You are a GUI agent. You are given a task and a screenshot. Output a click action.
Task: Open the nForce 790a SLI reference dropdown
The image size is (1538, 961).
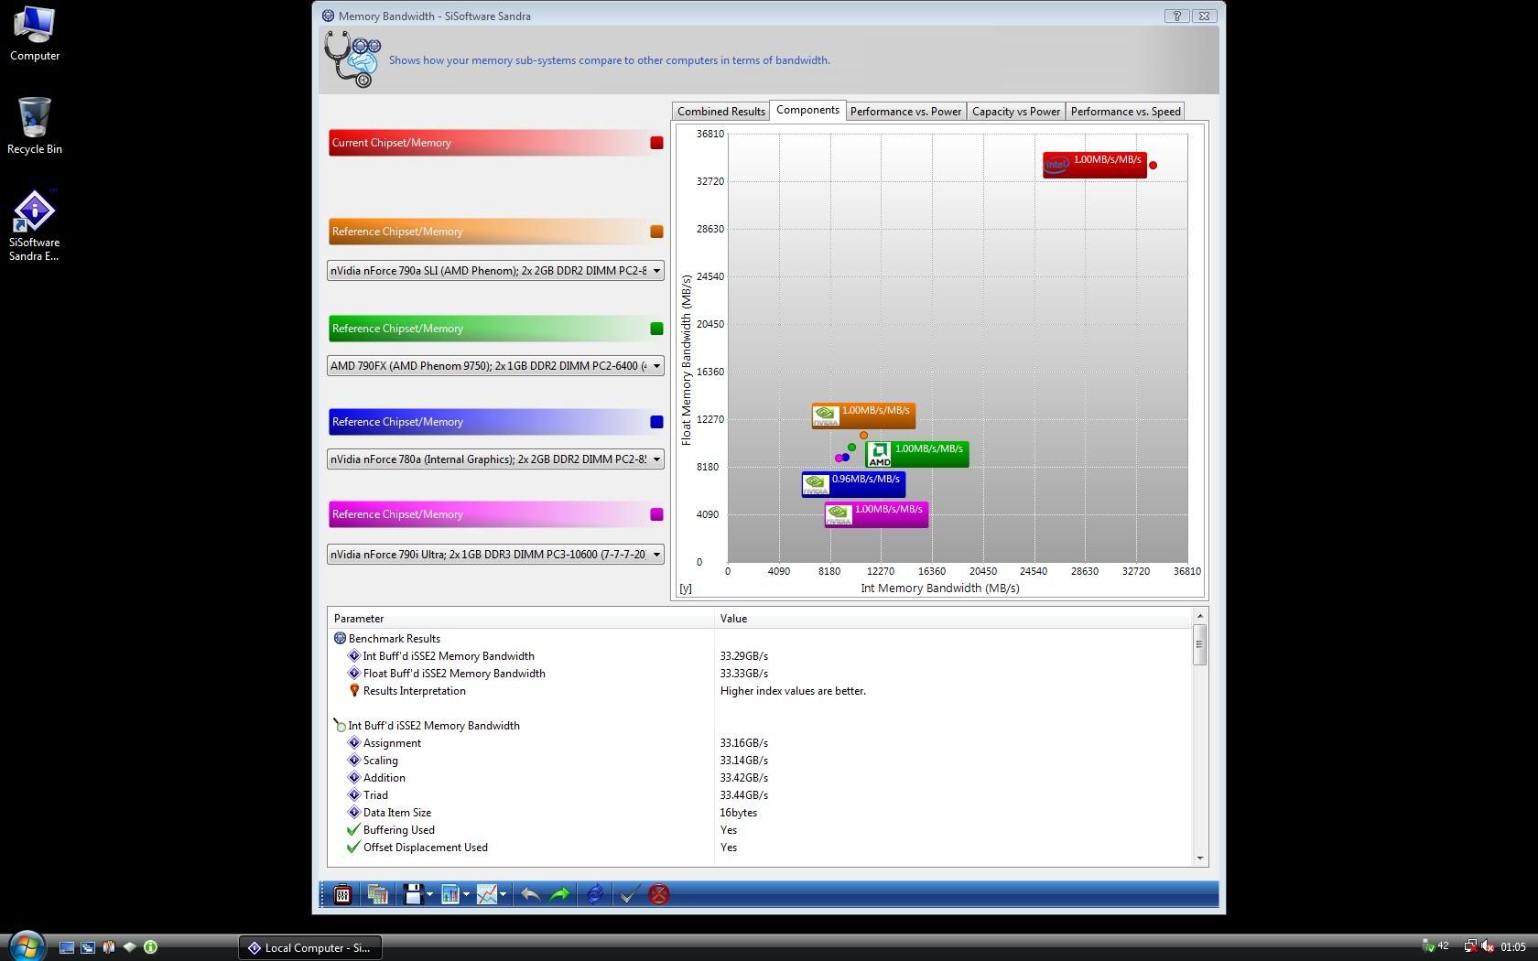(x=495, y=271)
